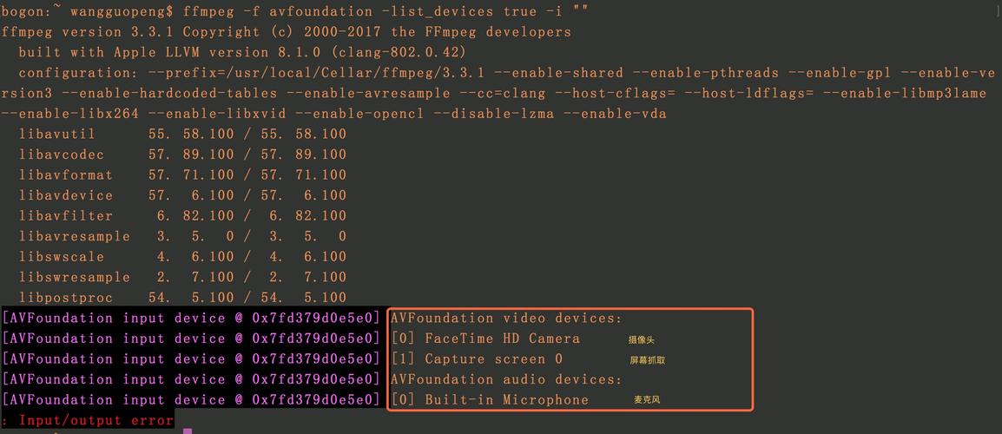Click the libavformat library name
Image resolution: width=1002 pixels, height=434 pixels.
click(65, 175)
